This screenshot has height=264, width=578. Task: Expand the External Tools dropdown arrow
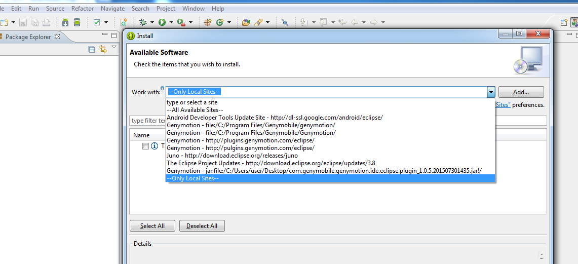(x=190, y=22)
